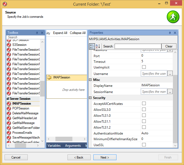Click the Properties panel vertical scrollbar thumb
Screen dimensions: 184x165
tap(175, 109)
